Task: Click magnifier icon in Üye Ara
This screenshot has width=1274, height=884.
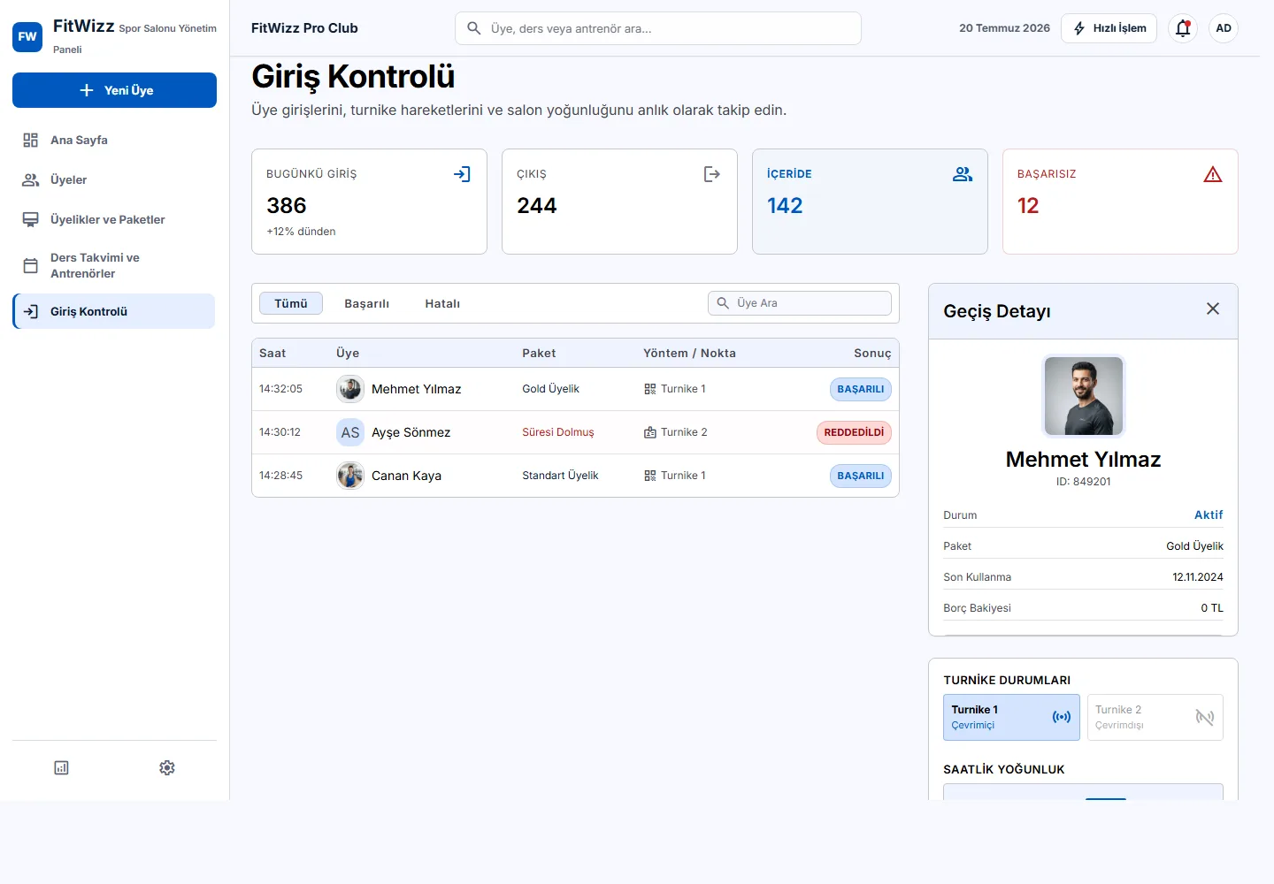Action: click(723, 303)
